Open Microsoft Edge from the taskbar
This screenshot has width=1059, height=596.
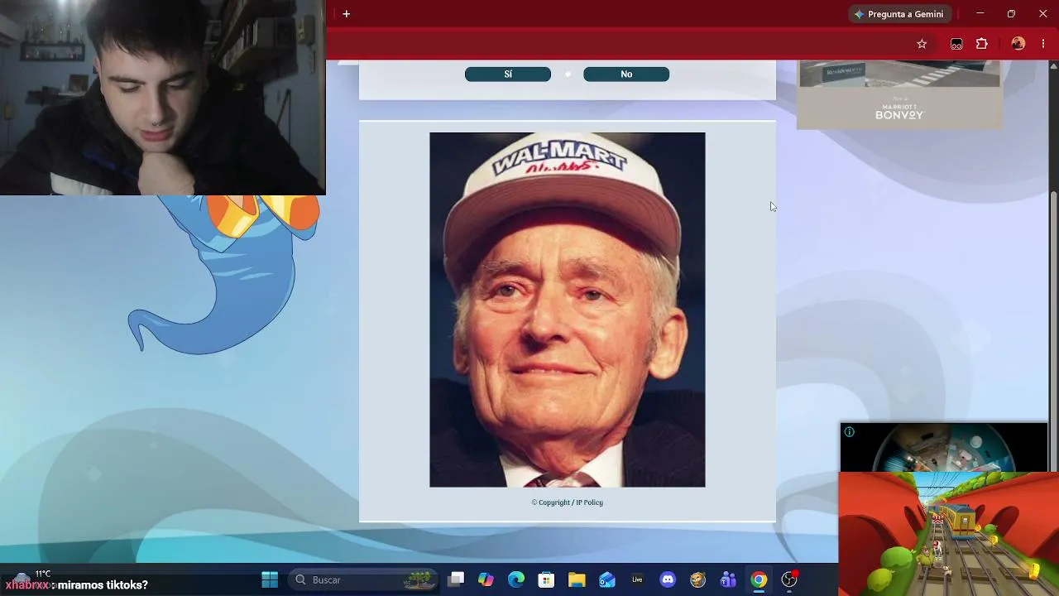(516, 579)
